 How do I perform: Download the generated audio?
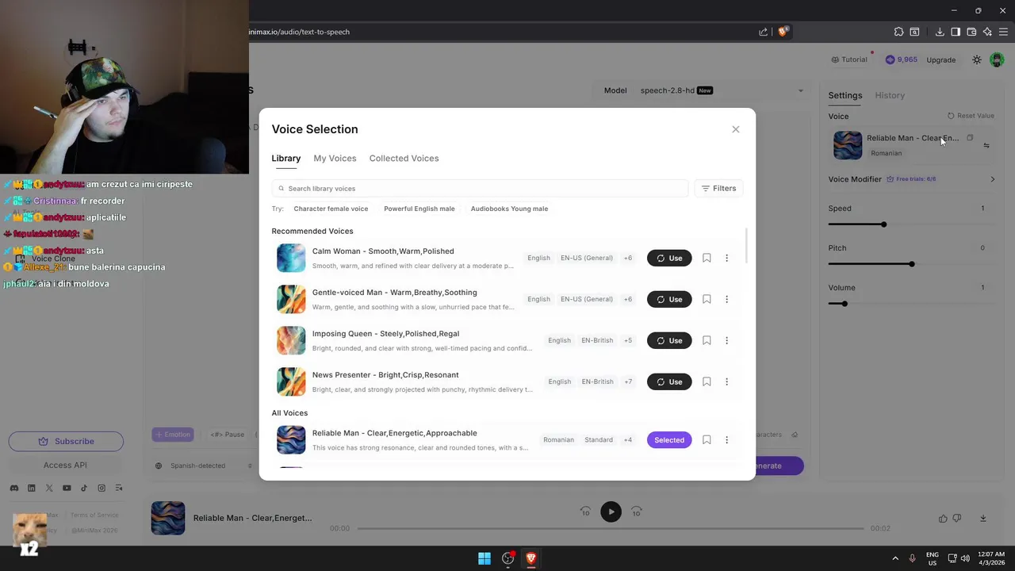point(983,519)
